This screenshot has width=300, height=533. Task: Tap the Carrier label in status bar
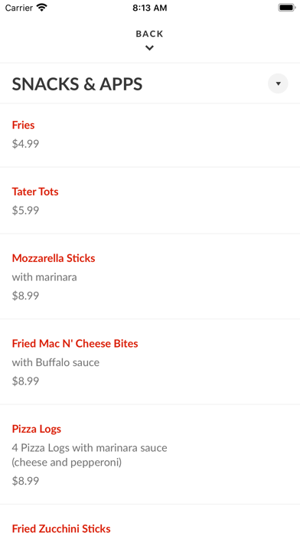point(19,8)
